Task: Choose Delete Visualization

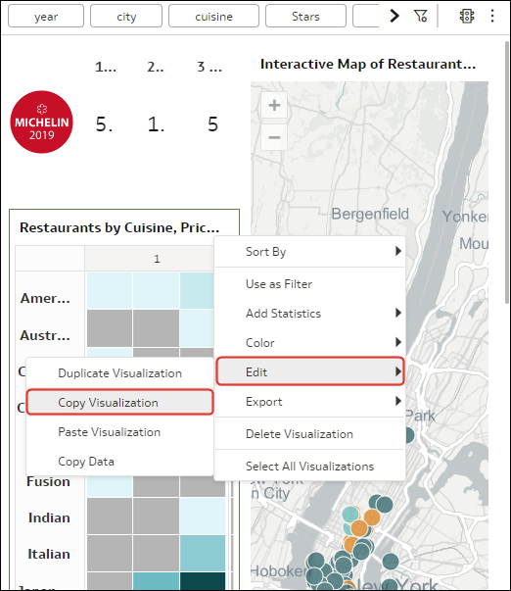Action: click(x=310, y=434)
